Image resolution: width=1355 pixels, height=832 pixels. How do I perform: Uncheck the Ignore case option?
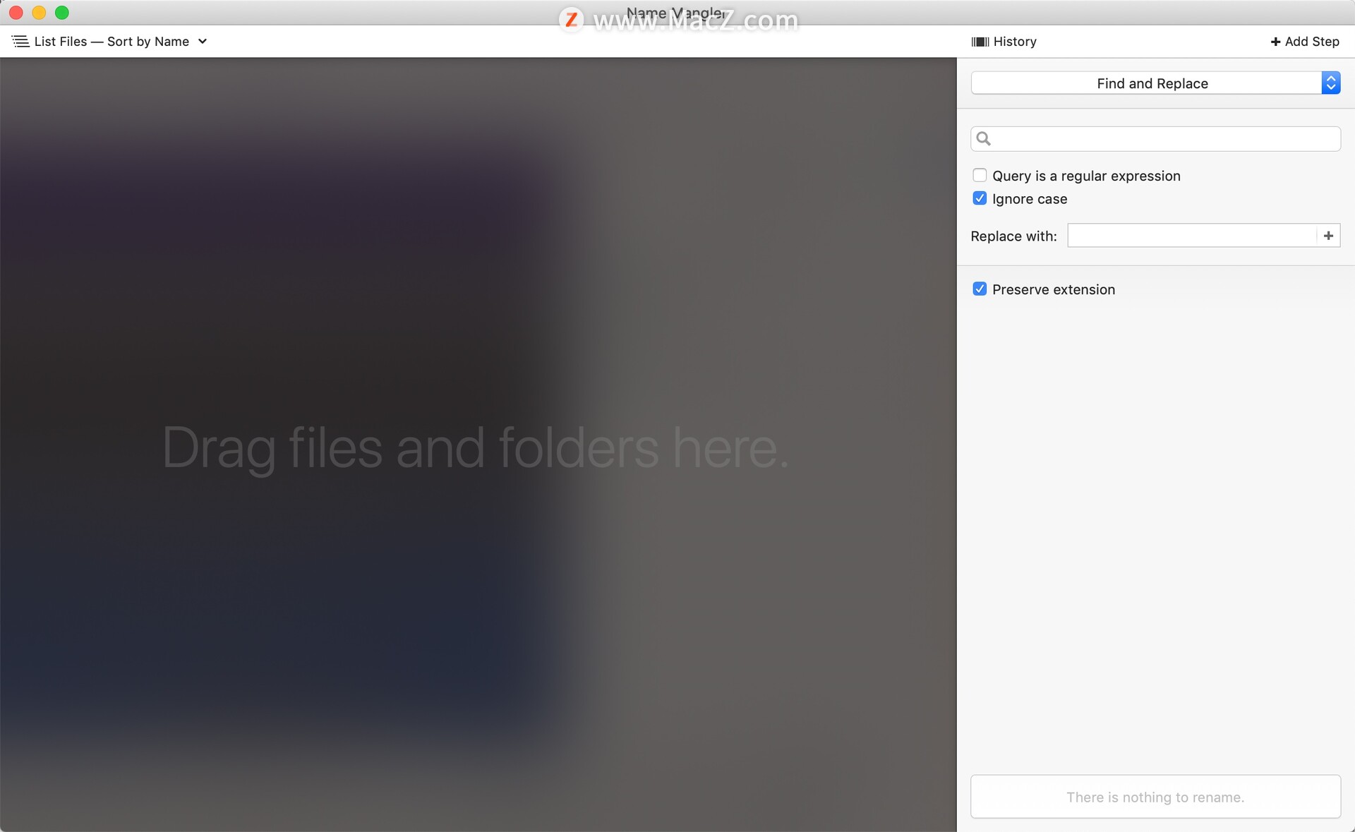pos(979,198)
